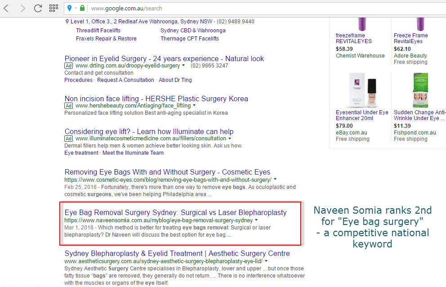
Task: Click the eBay.com.au seller name
Action: [351, 133]
